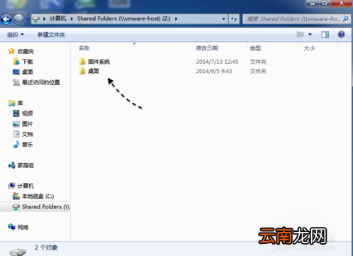Click the 2 个对象 status bar text
This screenshot has width=353, height=256.
tap(46, 247)
